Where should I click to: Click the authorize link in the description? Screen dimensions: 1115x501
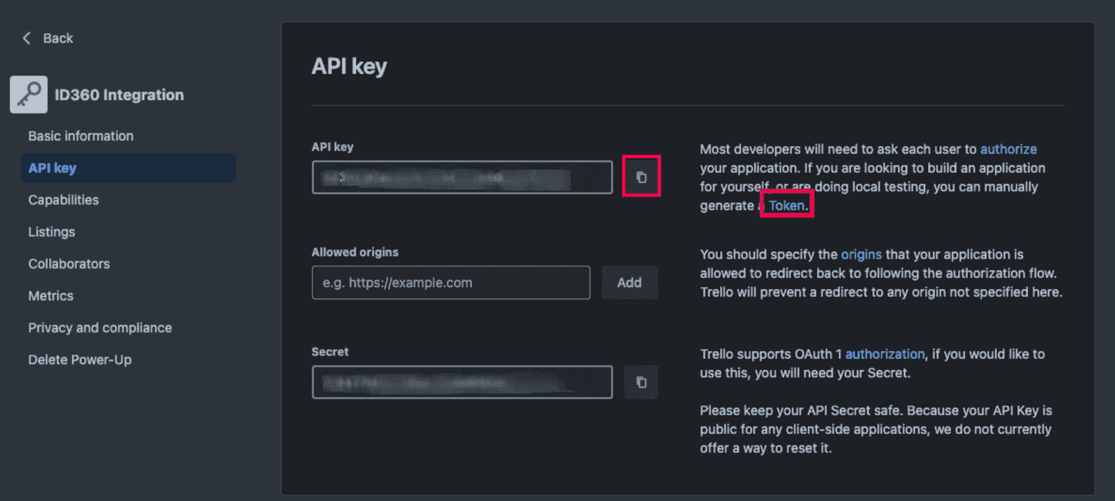[x=1008, y=149]
